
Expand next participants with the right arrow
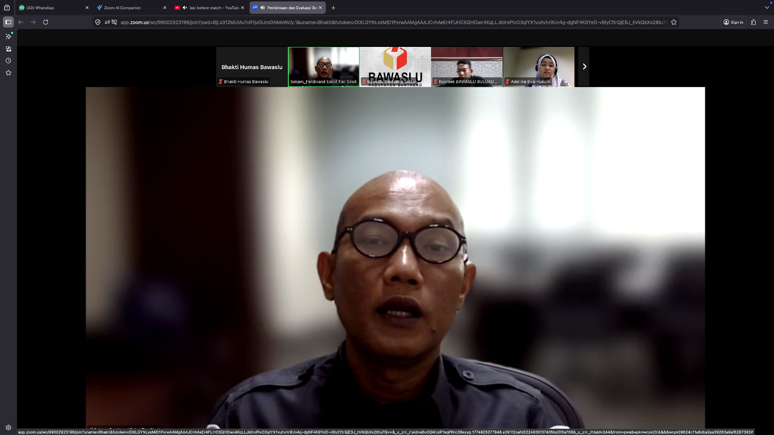tap(584, 67)
